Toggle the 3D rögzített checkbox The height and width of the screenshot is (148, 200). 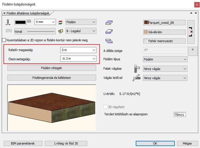[105, 107]
